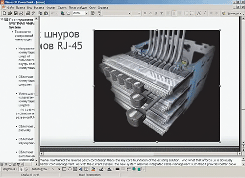This screenshot has height=178, width=245.
Task: Start Slide Show view button
Action: coord(18,164)
